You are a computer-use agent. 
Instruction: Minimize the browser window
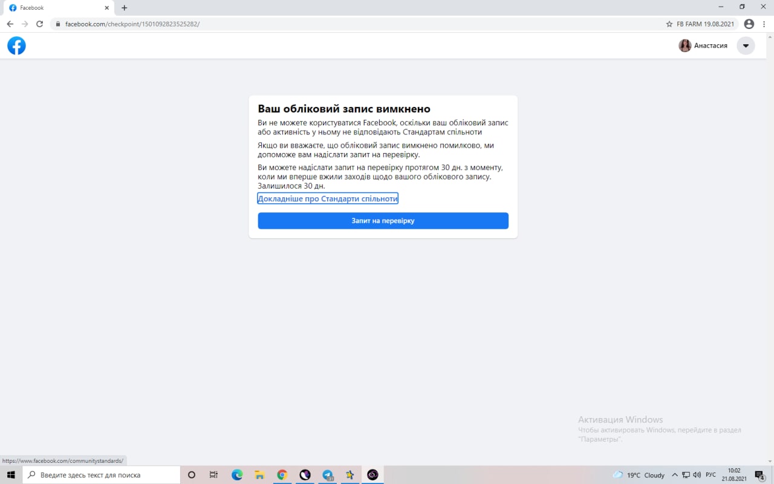[721, 7]
